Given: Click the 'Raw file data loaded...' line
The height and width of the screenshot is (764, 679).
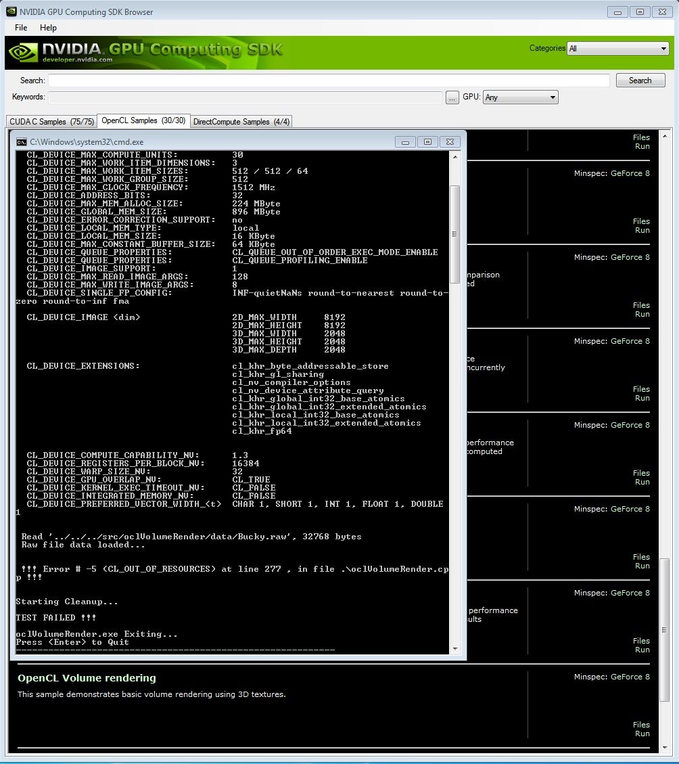Looking at the screenshot, I should tap(83, 545).
